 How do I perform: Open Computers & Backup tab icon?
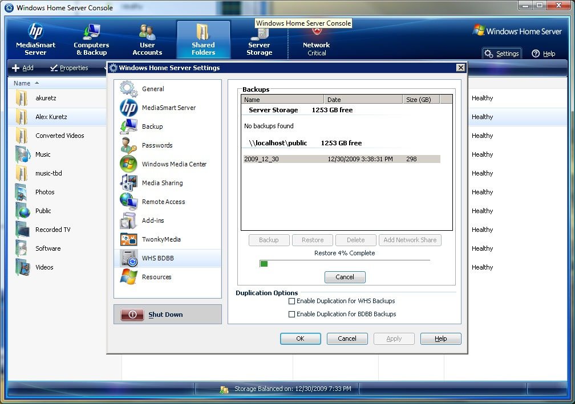pos(91,31)
